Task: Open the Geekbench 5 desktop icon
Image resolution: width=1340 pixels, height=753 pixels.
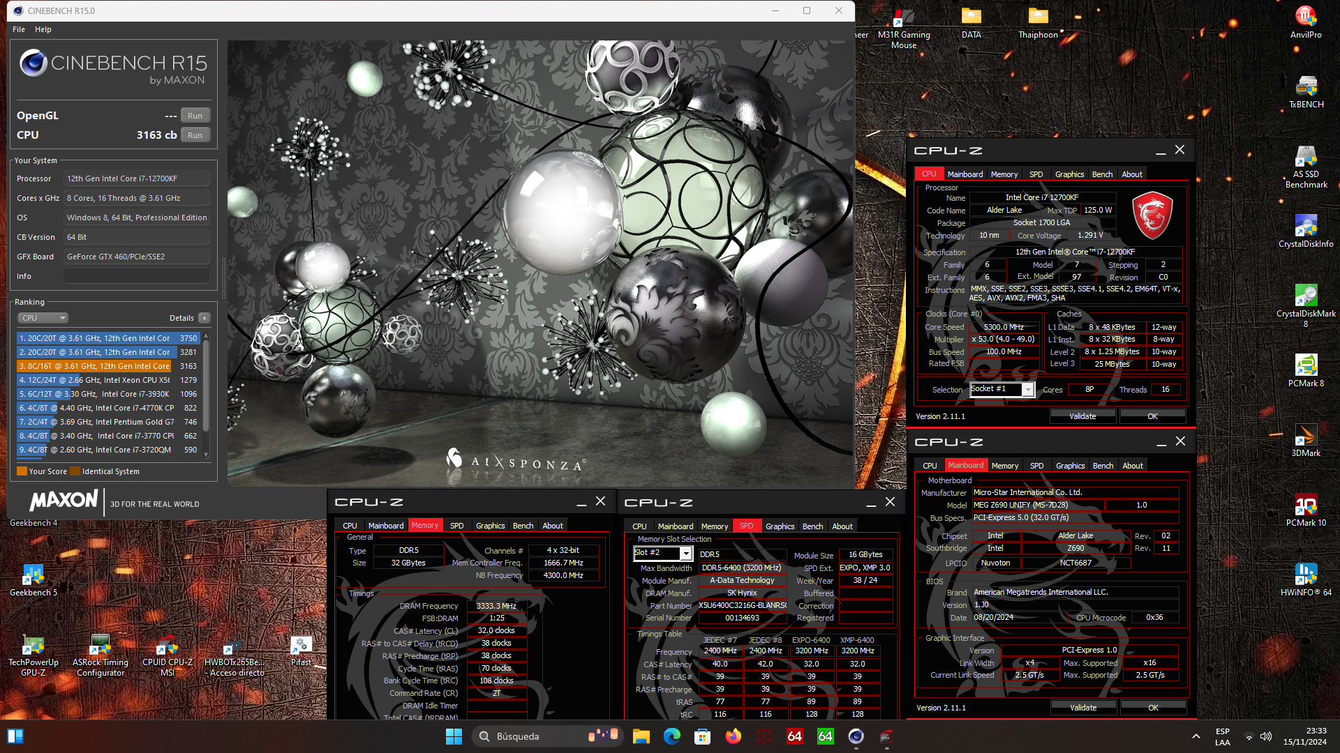Action: tap(33, 579)
